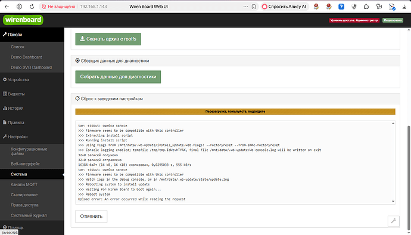411x235 pixels.
Task: Open the Ask Alice AI button
Action: (284, 7)
